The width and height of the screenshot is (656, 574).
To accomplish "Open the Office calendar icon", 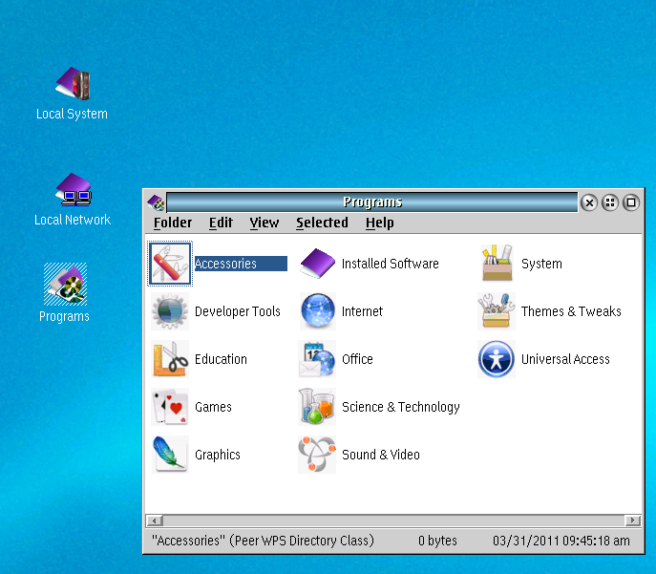I will (318, 359).
